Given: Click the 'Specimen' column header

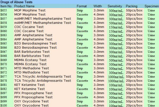Looking at the screenshot, I should tap(152, 6).
